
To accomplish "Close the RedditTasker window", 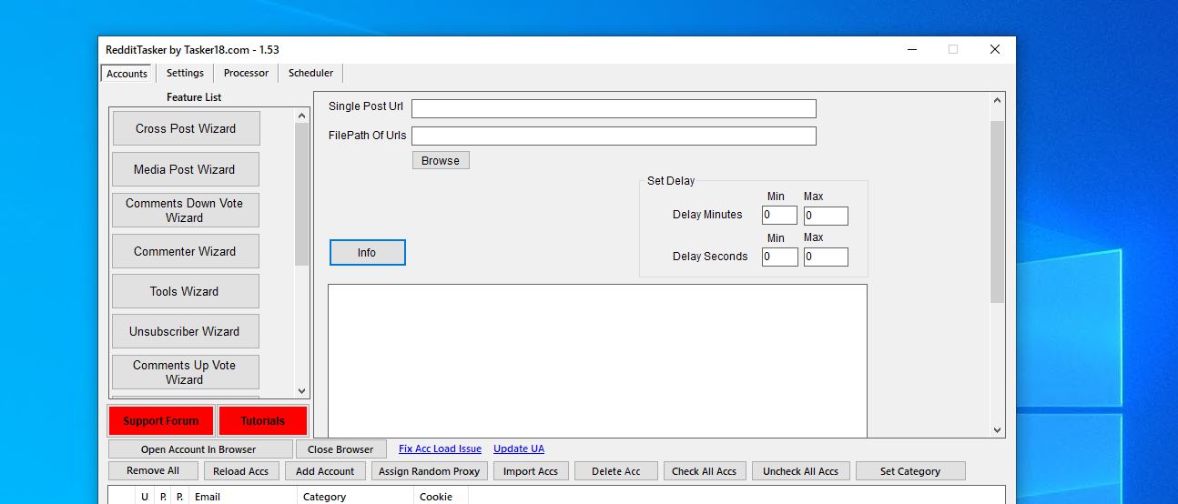I will tap(995, 49).
